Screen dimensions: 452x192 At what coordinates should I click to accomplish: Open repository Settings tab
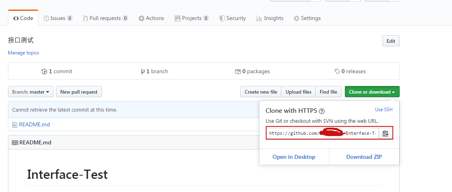tap(307, 18)
